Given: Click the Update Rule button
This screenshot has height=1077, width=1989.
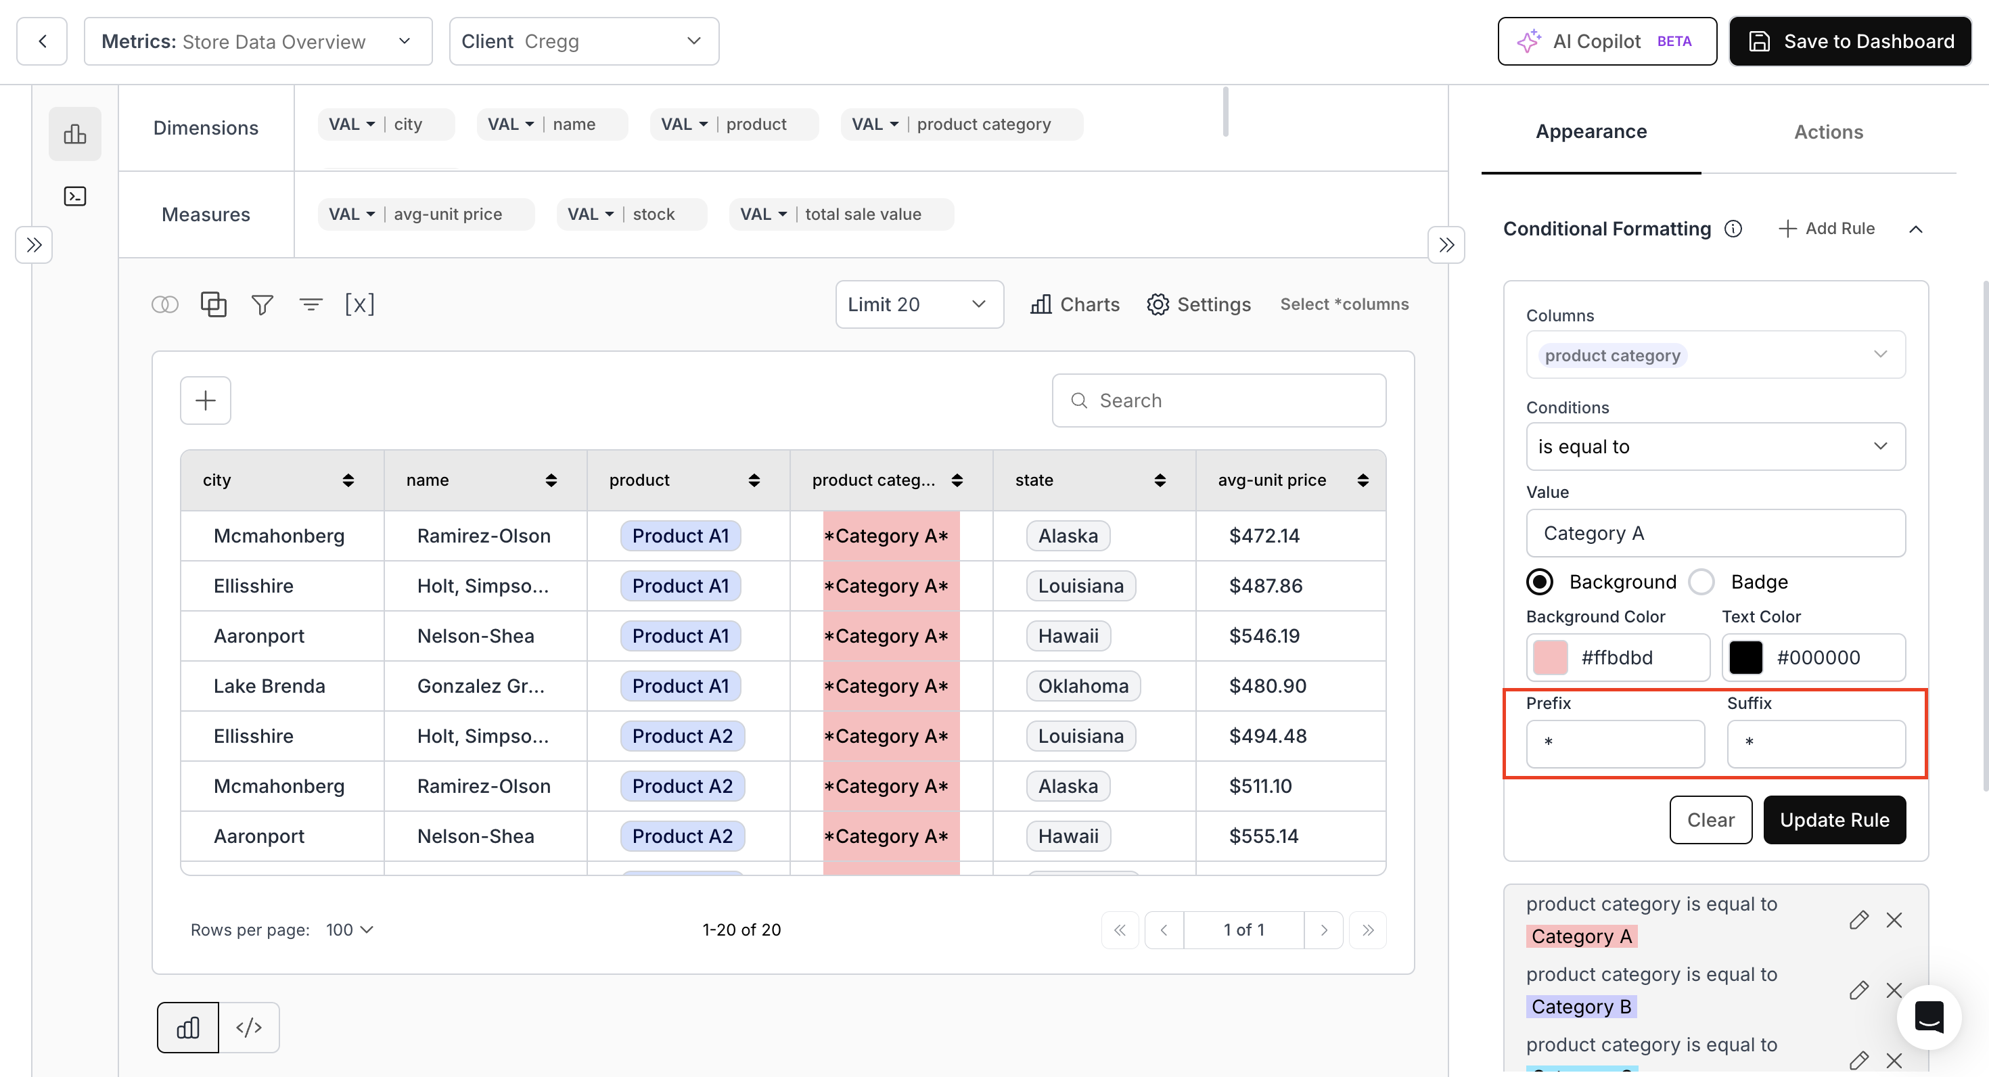Looking at the screenshot, I should tap(1835, 820).
